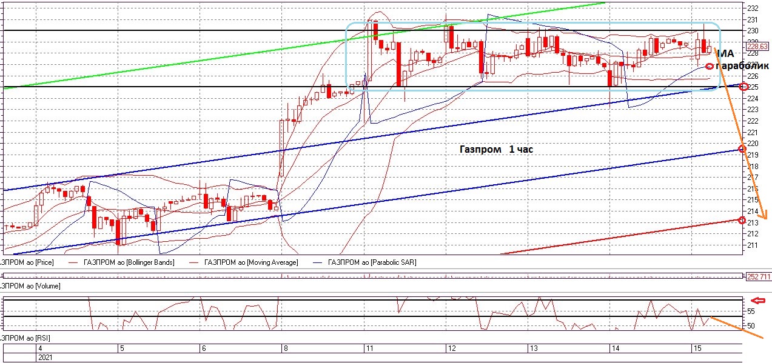Click the 215 price axis label

(x=753, y=200)
